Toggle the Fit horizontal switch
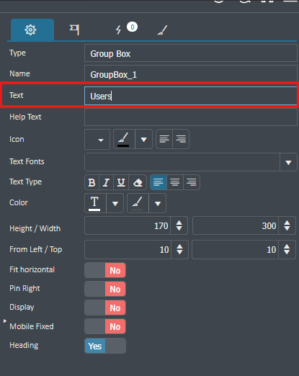Viewport: 299px width, 376px height. (105, 270)
